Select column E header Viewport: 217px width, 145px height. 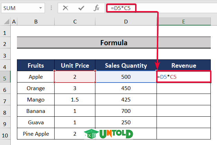pos(183,22)
